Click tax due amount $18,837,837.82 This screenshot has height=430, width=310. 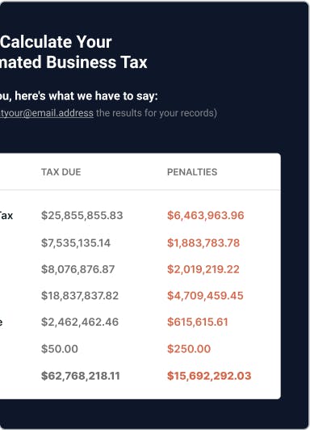tap(80, 295)
